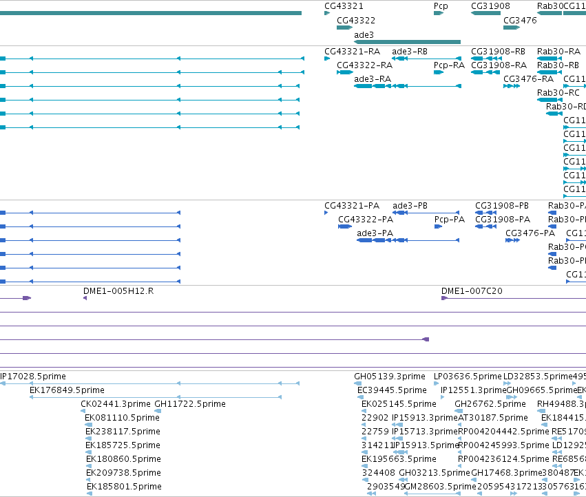Select the Pcp gene label
The image size is (586, 497).
pyautogui.click(x=441, y=6)
